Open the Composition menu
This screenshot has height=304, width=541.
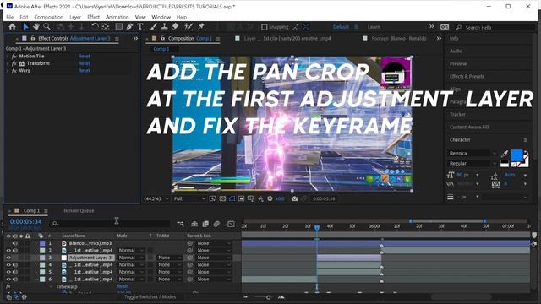[49, 17]
